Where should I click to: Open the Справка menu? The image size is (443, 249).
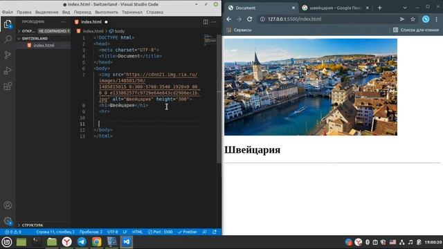pyautogui.click(x=154, y=12)
